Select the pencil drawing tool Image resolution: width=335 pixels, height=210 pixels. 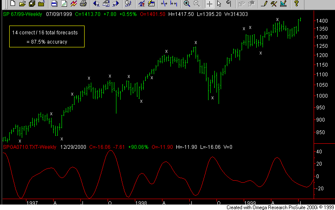click(x=263, y=4)
